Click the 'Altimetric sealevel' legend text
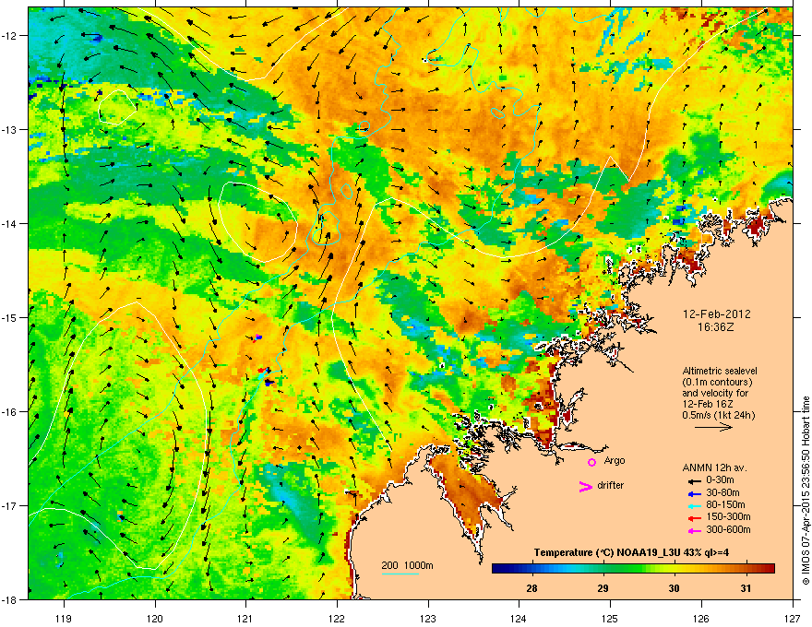The height and width of the screenshot is (627, 812). click(x=720, y=371)
